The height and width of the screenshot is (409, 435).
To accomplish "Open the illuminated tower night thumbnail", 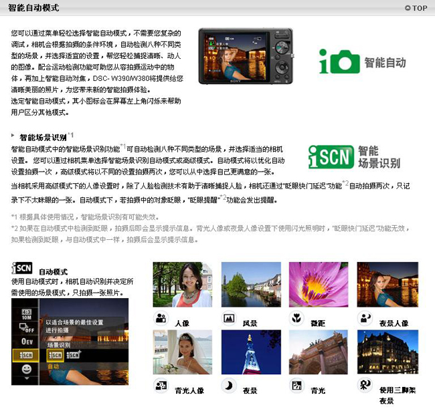I will pyautogui.click(x=251, y=352).
